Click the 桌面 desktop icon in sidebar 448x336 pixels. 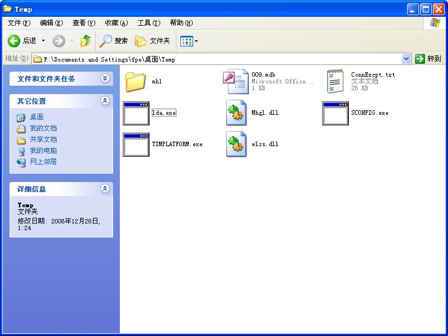(21, 118)
